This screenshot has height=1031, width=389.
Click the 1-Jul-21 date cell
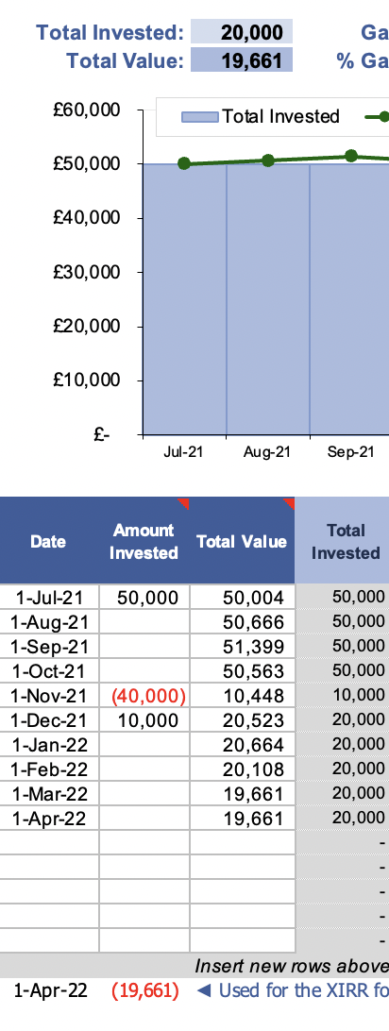pos(49,597)
